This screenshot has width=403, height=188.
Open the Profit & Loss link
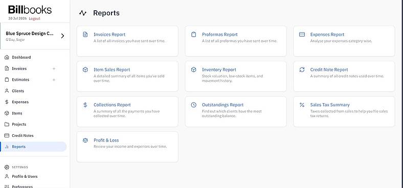106,140
